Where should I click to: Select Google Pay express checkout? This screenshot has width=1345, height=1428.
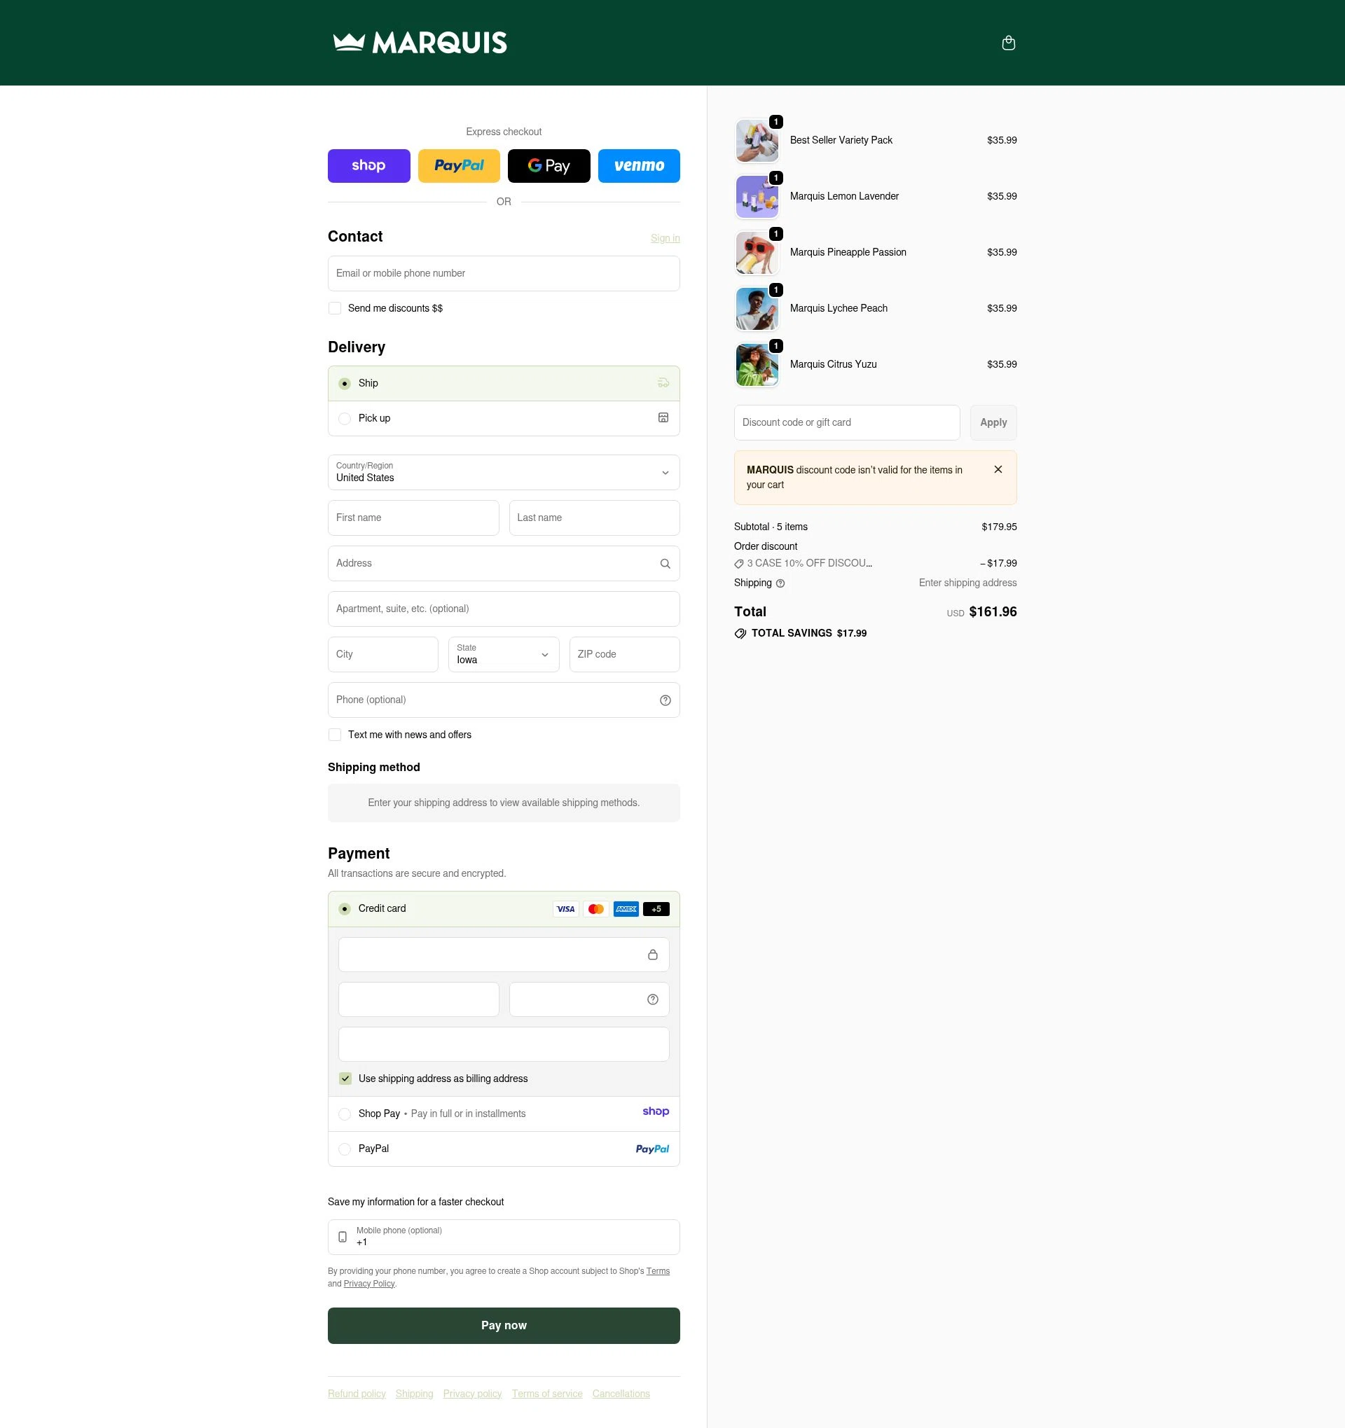click(549, 165)
